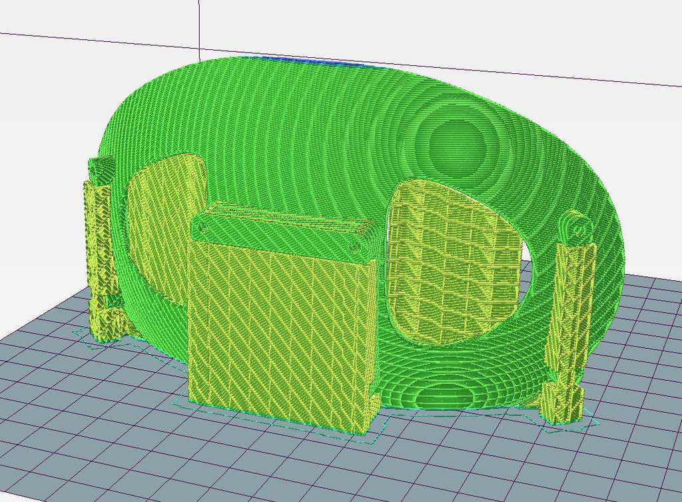
Task: Click the small hinge tab atop the right support
Action: click(576, 226)
